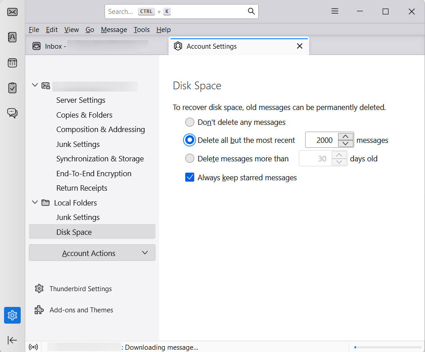
Task: Collapse the Spaces toolbar
Action: click(x=12, y=340)
